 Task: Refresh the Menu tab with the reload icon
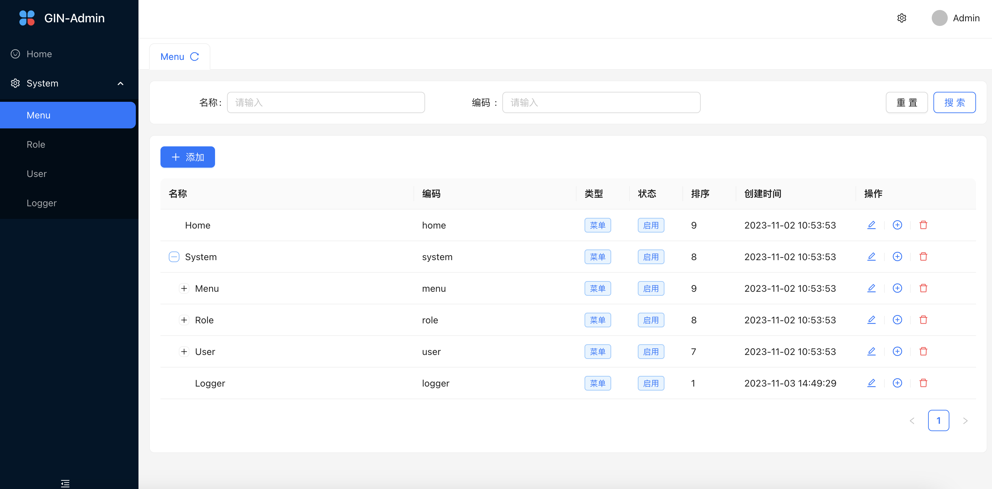coord(194,57)
